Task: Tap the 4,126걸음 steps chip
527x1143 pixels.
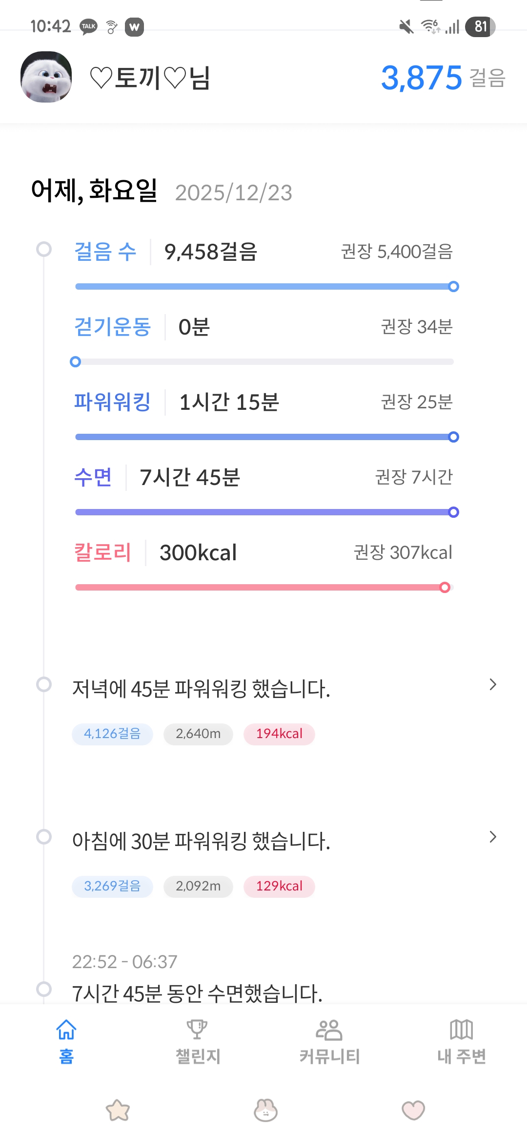Action: click(x=112, y=734)
